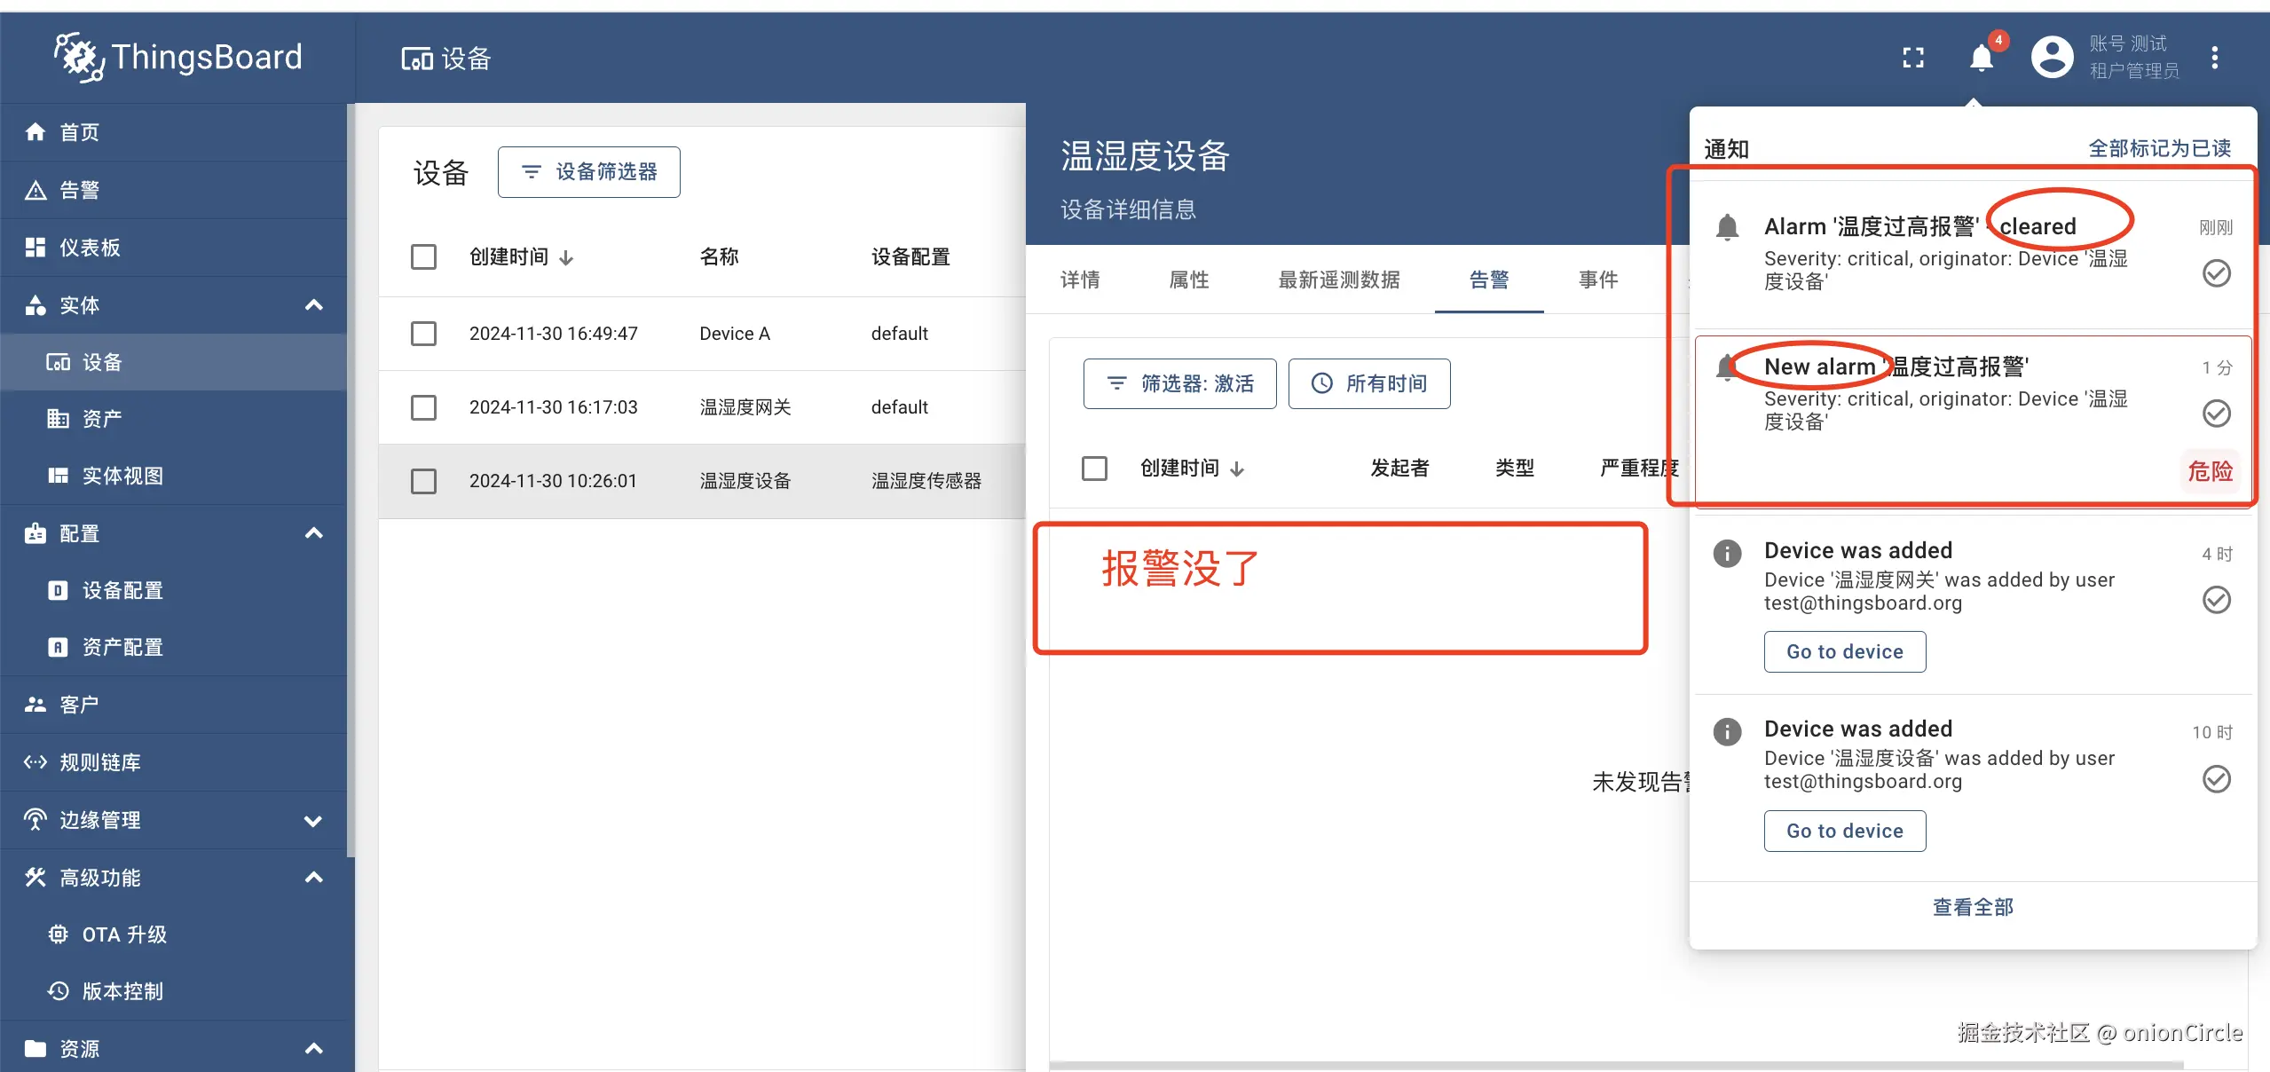The width and height of the screenshot is (2270, 1072).
Task: Open the three-dot user menu
Action: tap(2215, 59)
